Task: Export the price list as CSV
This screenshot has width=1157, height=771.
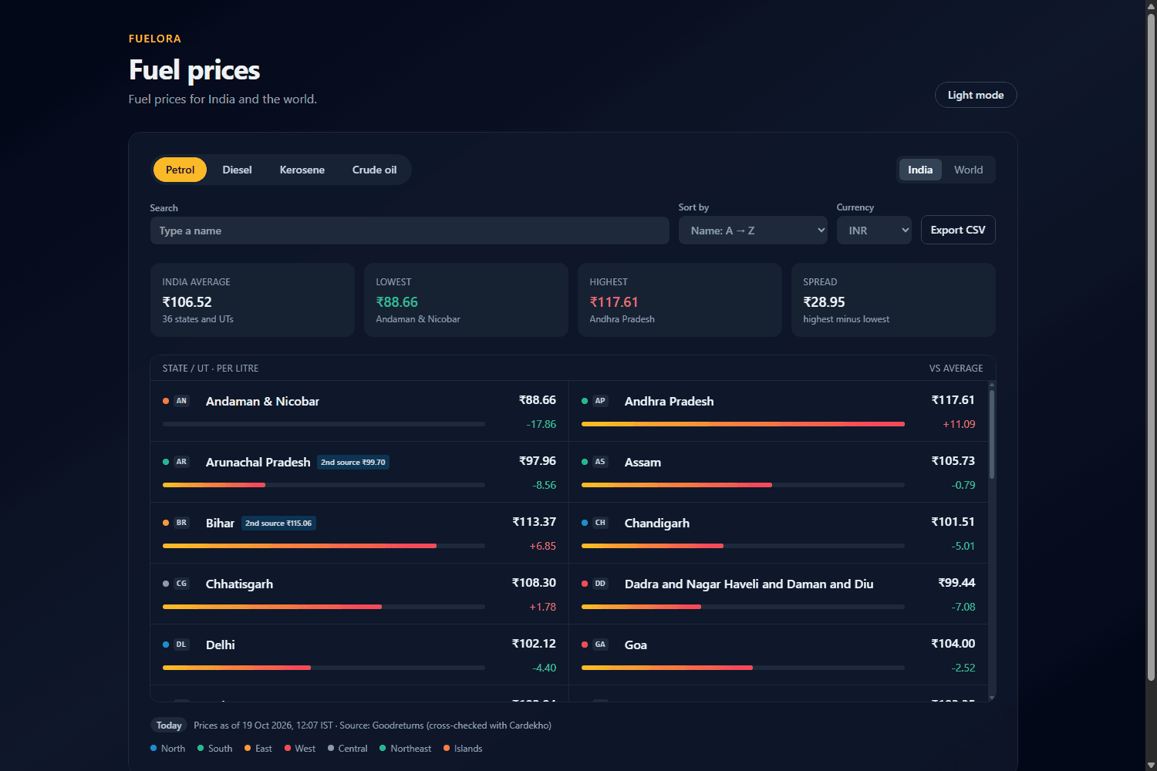Action: [x=958, y=230]
